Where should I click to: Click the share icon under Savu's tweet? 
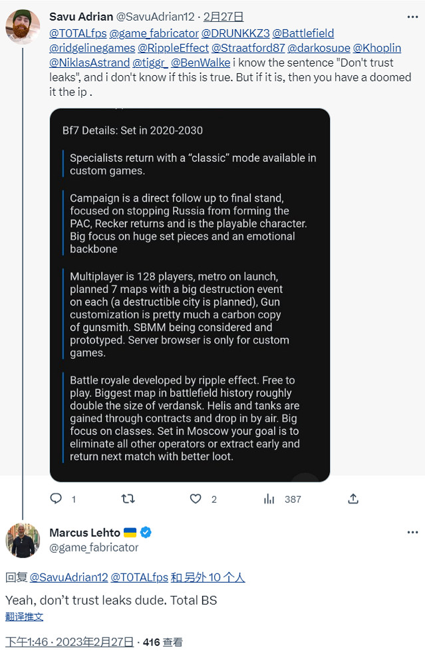coord(354,498)
